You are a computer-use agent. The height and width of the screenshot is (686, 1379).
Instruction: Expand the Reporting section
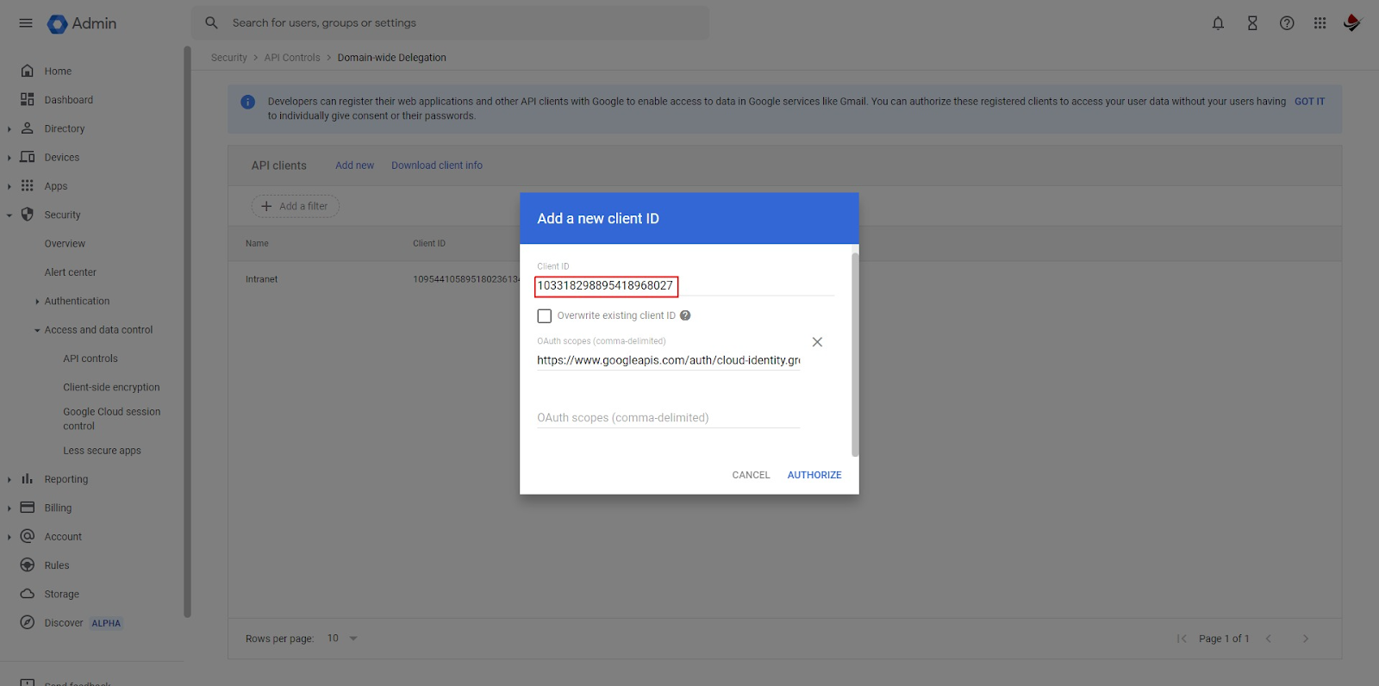pyautogui.click(x=9, y=480)
